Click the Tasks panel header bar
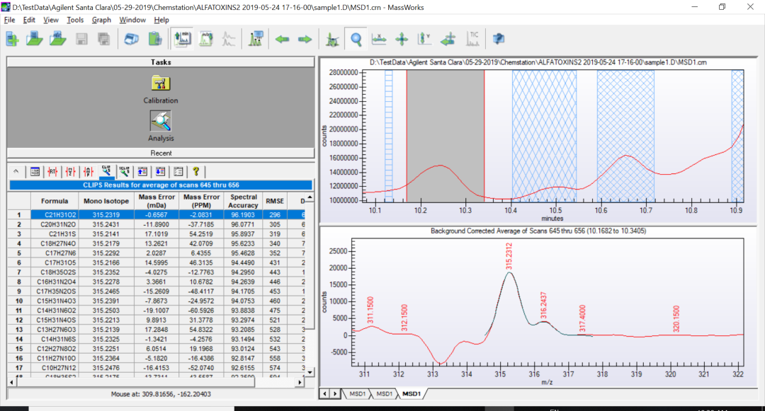The image size is (765, 411). coord(161,62)
